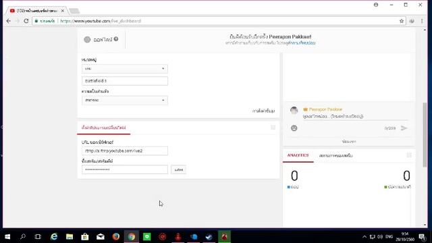Open the green-highlighted taskbar app at the end
The width and height of the screenshot is (432, 243).
pos(224,237)
